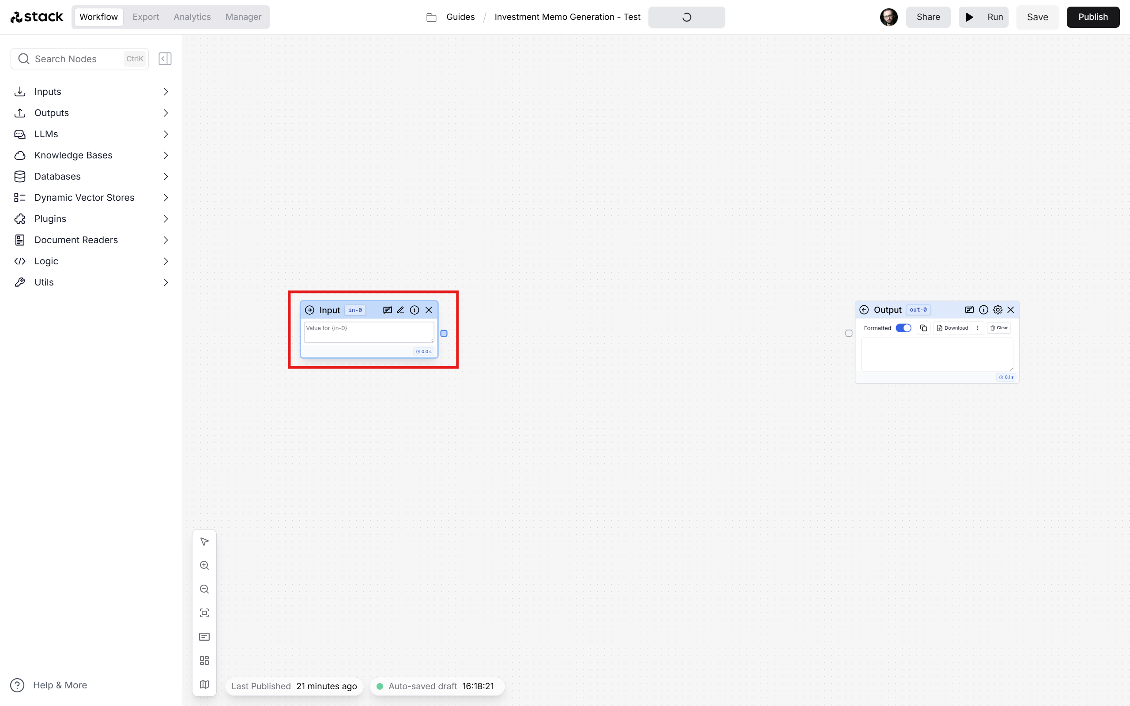Click the Output node copy icon
Screen dimensions: 1130x706
[923, 328]
